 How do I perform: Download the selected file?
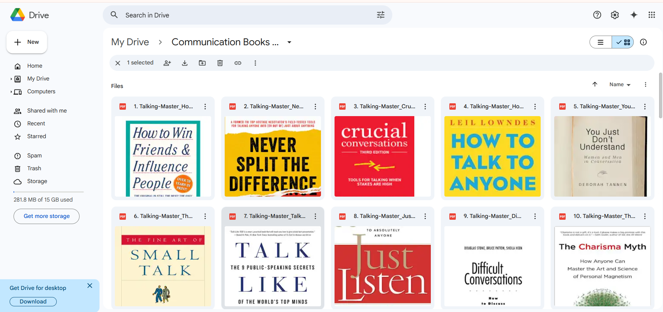coord(185,63)
